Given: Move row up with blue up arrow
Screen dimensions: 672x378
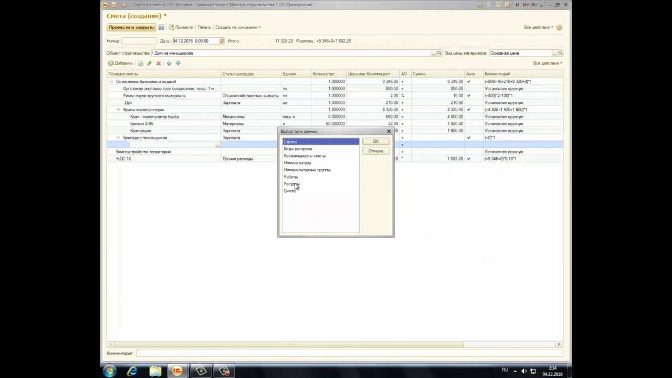Looking at the screenshot, I should 169,63.
